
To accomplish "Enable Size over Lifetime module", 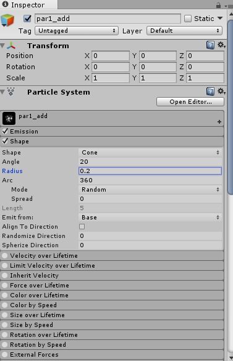I will [4, 315].
